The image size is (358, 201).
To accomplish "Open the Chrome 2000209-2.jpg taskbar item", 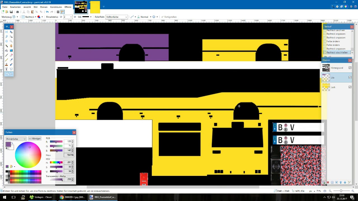I will pyautogui.click(x=72, y=197).
